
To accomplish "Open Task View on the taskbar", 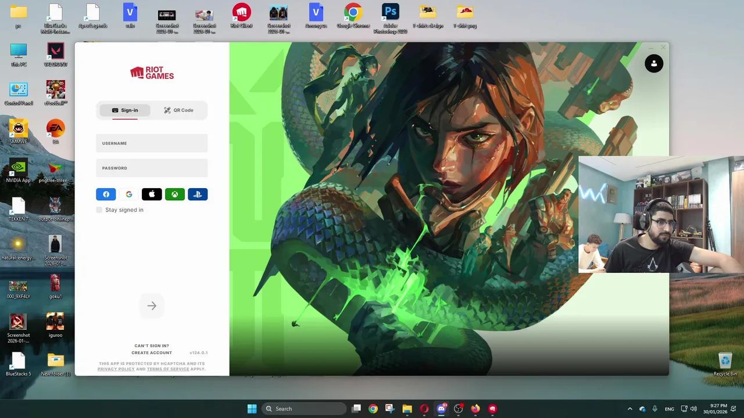I will [356, 409].
